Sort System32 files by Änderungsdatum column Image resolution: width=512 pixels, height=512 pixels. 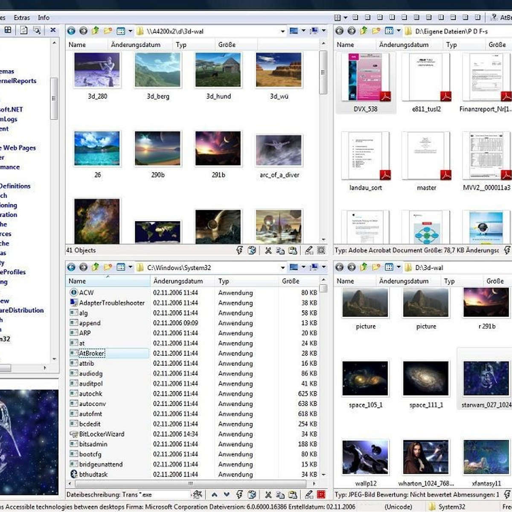pos(178,281)
